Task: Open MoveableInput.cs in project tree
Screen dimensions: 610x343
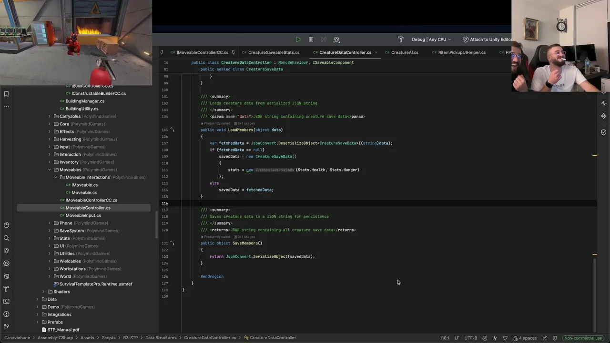Action: 83,215
